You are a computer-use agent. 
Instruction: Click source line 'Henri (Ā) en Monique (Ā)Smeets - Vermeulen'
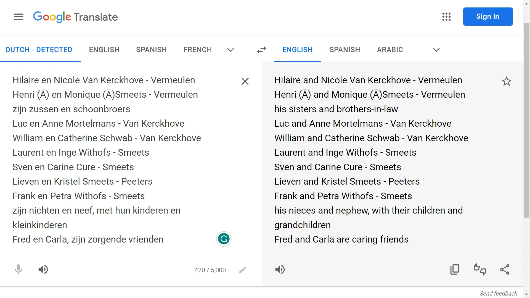pos(105,95)
